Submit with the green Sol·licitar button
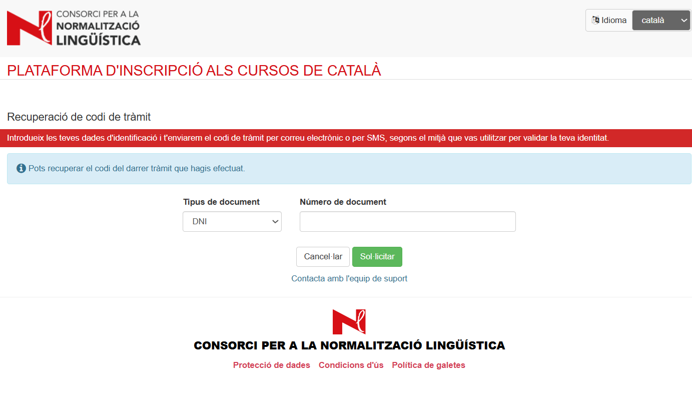The width and height of the screenshot is (692, 413). pyautogui.click(x=377, y=257)
